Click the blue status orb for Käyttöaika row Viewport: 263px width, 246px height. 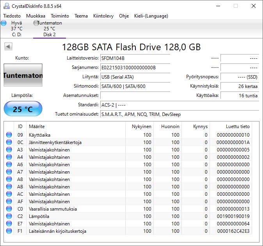(9, 135)
